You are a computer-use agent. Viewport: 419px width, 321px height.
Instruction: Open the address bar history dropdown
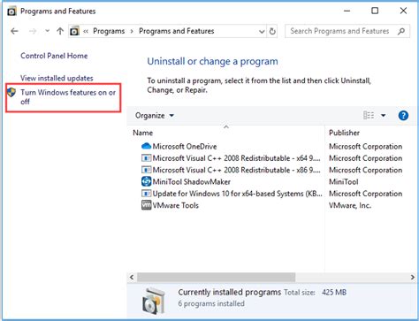pyautogui.click(x=262, y=31)
